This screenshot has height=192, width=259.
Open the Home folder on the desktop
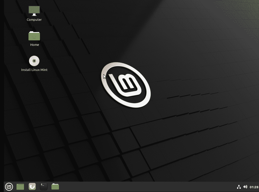[34, 36]
